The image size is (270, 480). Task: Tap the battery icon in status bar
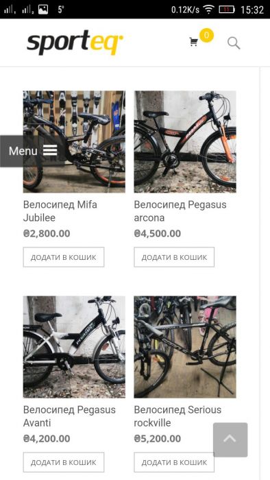point(227,10)
